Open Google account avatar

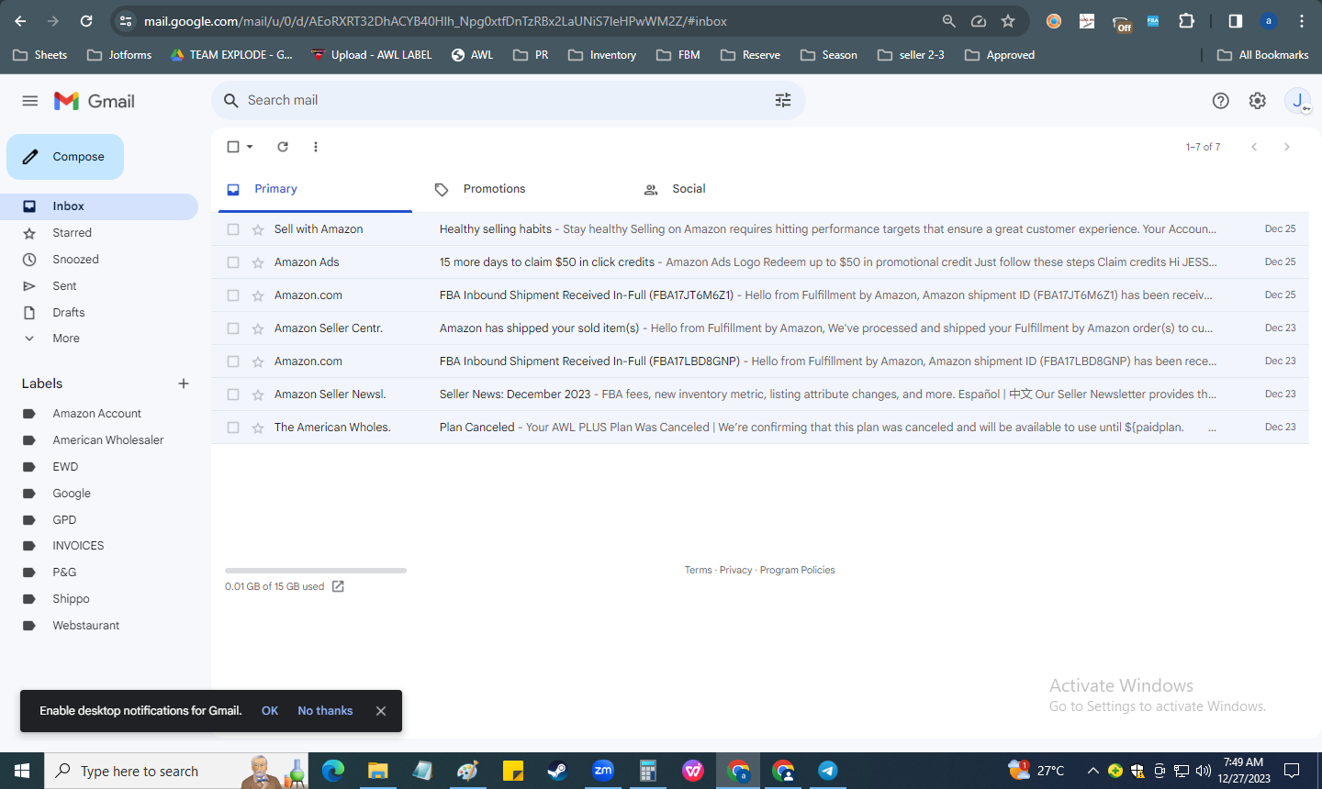pyautogui.click(x=1298, y=101)
